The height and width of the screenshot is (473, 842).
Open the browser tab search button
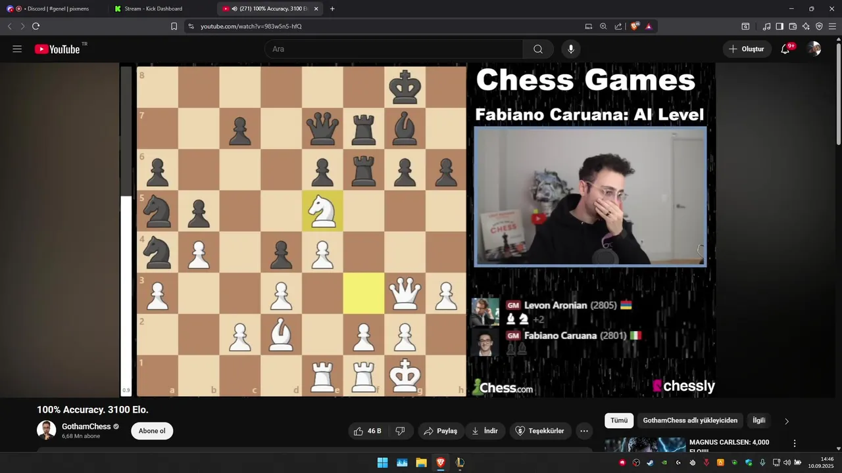pos(745,26)
